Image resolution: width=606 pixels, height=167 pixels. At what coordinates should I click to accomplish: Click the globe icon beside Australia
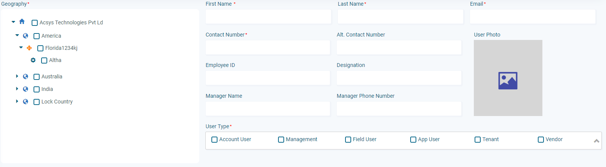click(x=26, y=76)
